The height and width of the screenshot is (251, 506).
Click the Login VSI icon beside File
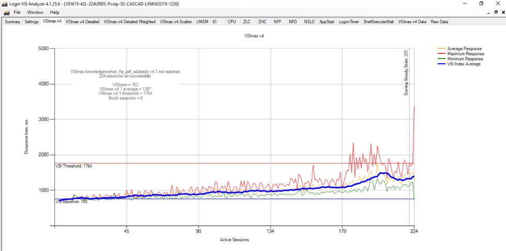tap(6, 12)
